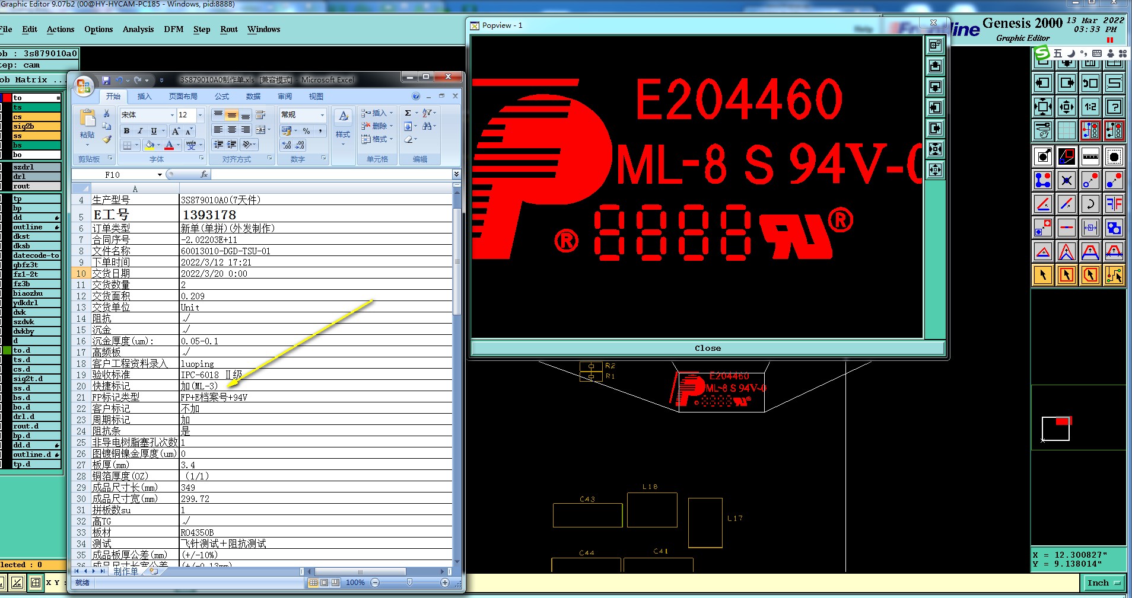Select cell with value 1393178
The image size is (1132, 598).
pyautogui.click(x=316, y=214)
